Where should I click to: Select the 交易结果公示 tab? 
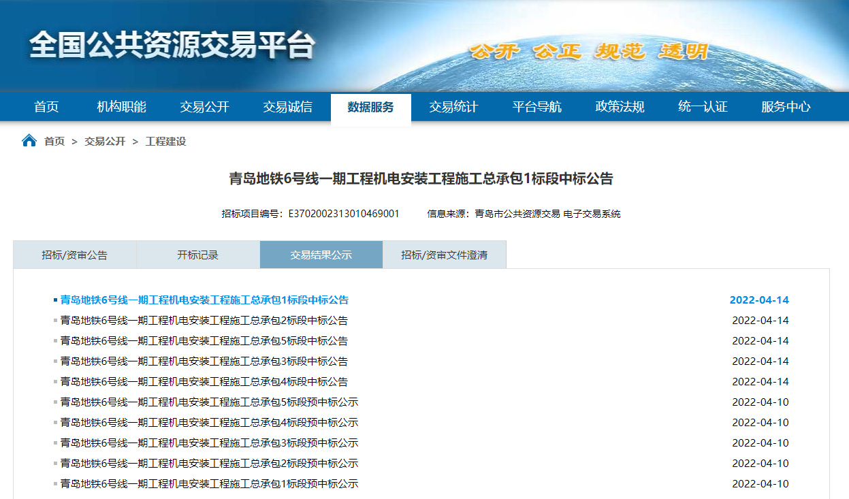click(321, 255)
